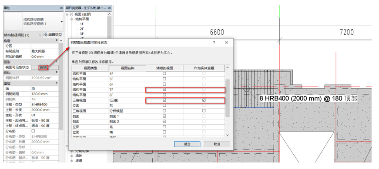The image size is (379, 169).
Task: Cancel the dialog with 取消
Action: (217, 144)
